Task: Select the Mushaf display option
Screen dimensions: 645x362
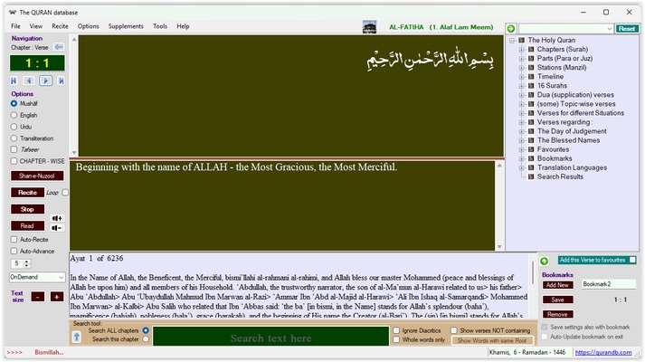Action: pyautogui.click(x=14, y=103)
